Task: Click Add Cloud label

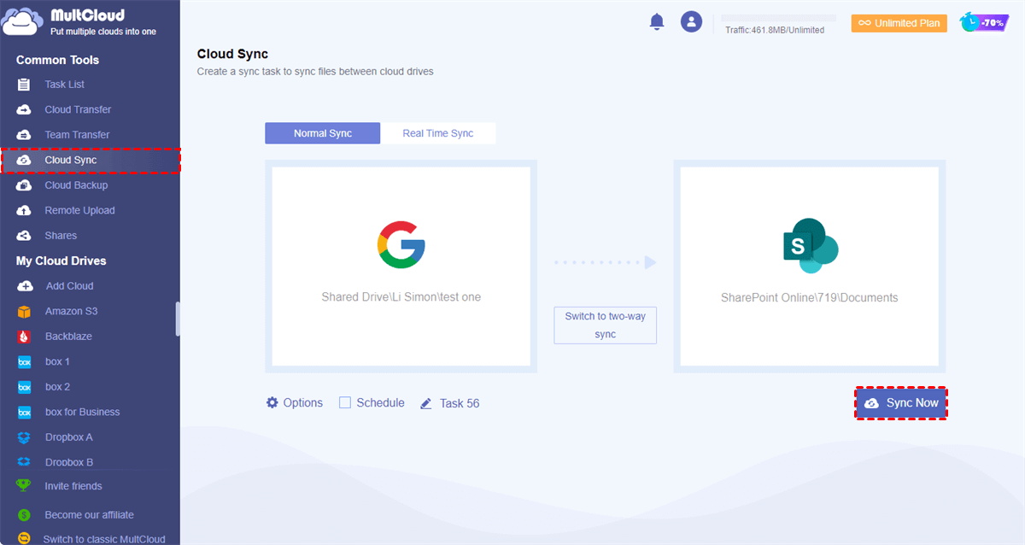Action: point(70,286)
